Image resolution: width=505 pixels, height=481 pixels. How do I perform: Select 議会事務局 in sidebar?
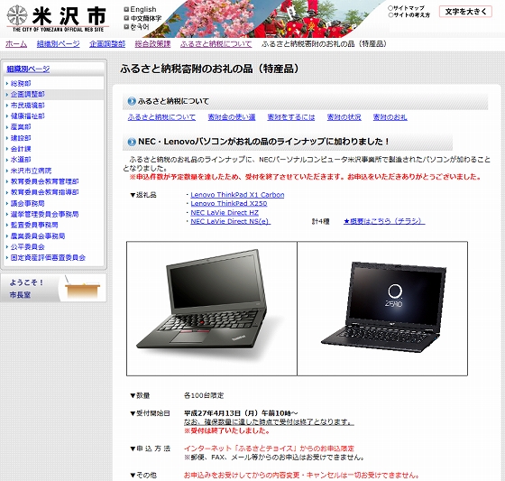click(27, 203)
